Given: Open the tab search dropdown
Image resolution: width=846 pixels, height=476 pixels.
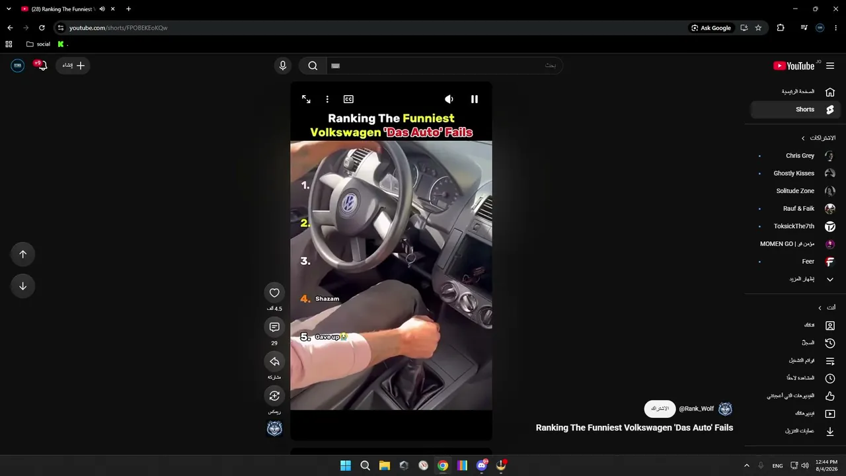Looking at the screenshot, I should point(9,9).
